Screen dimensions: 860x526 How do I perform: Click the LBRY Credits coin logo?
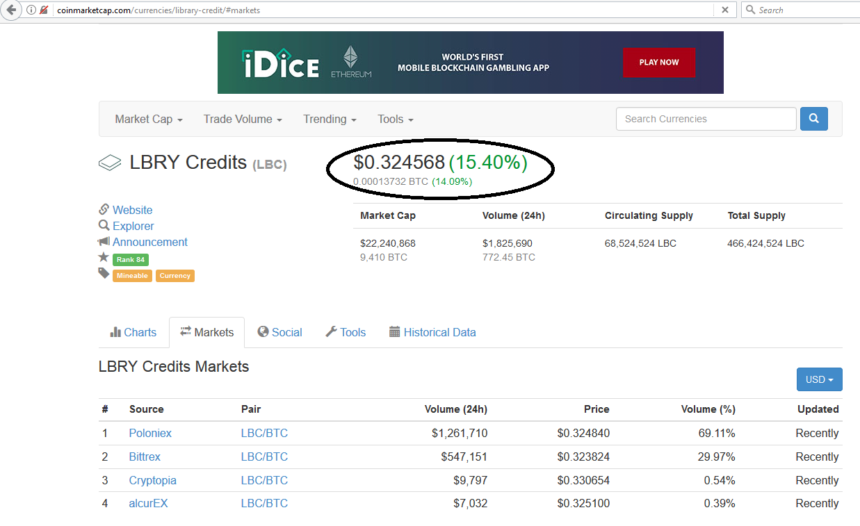pos(110,162)
